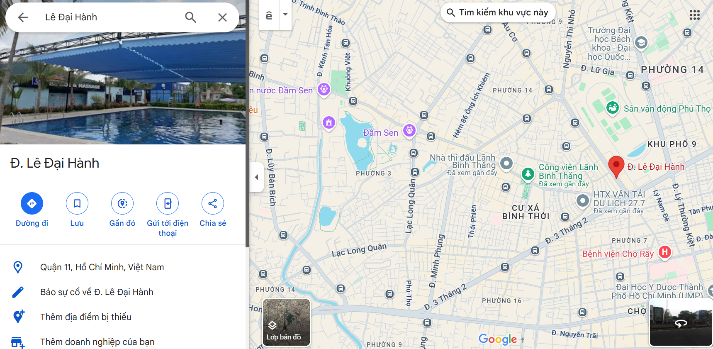Image resolution: width=713 pixels, height=349 pixels.
Task: Collapse the side panel with the arrow tab
Action: tap(257, 177)
